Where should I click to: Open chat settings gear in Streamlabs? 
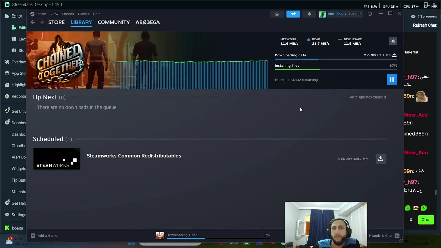(411, 220)
